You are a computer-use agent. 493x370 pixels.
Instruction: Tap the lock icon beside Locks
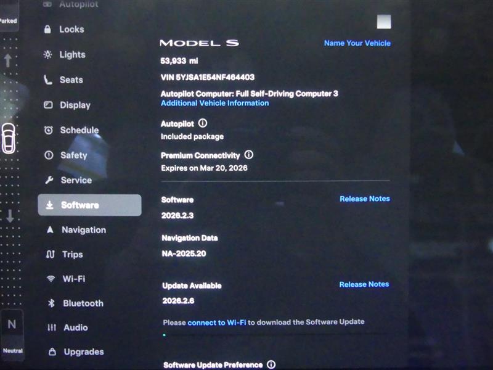[x=47, y=29]
